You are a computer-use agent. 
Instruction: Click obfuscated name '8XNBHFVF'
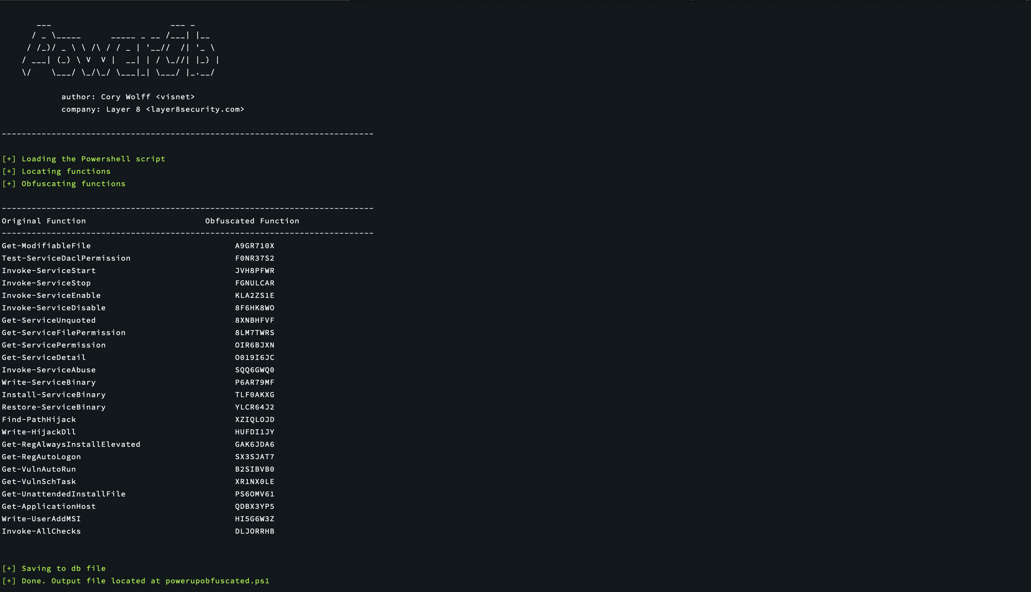[x=255, y=320]
